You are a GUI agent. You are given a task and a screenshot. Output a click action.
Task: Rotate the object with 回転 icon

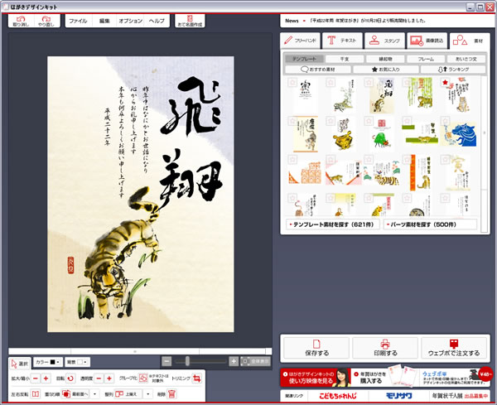[70, 378]
